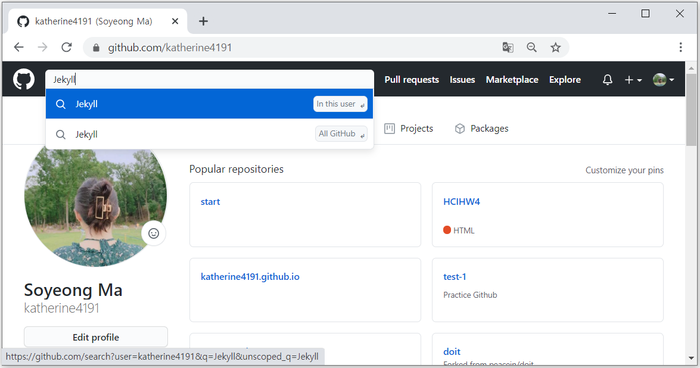The width and height of the screenshot is (700, 368).
Task: Click the zoom magnifier icon in address bar
Action: point(531,47)
